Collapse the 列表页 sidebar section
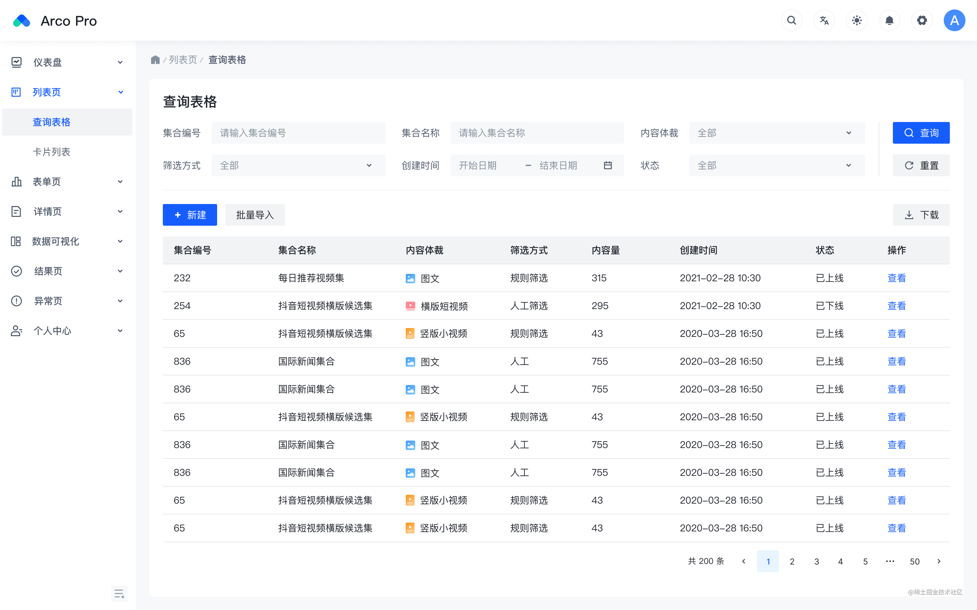977x610 pixels. click(46, 92)
